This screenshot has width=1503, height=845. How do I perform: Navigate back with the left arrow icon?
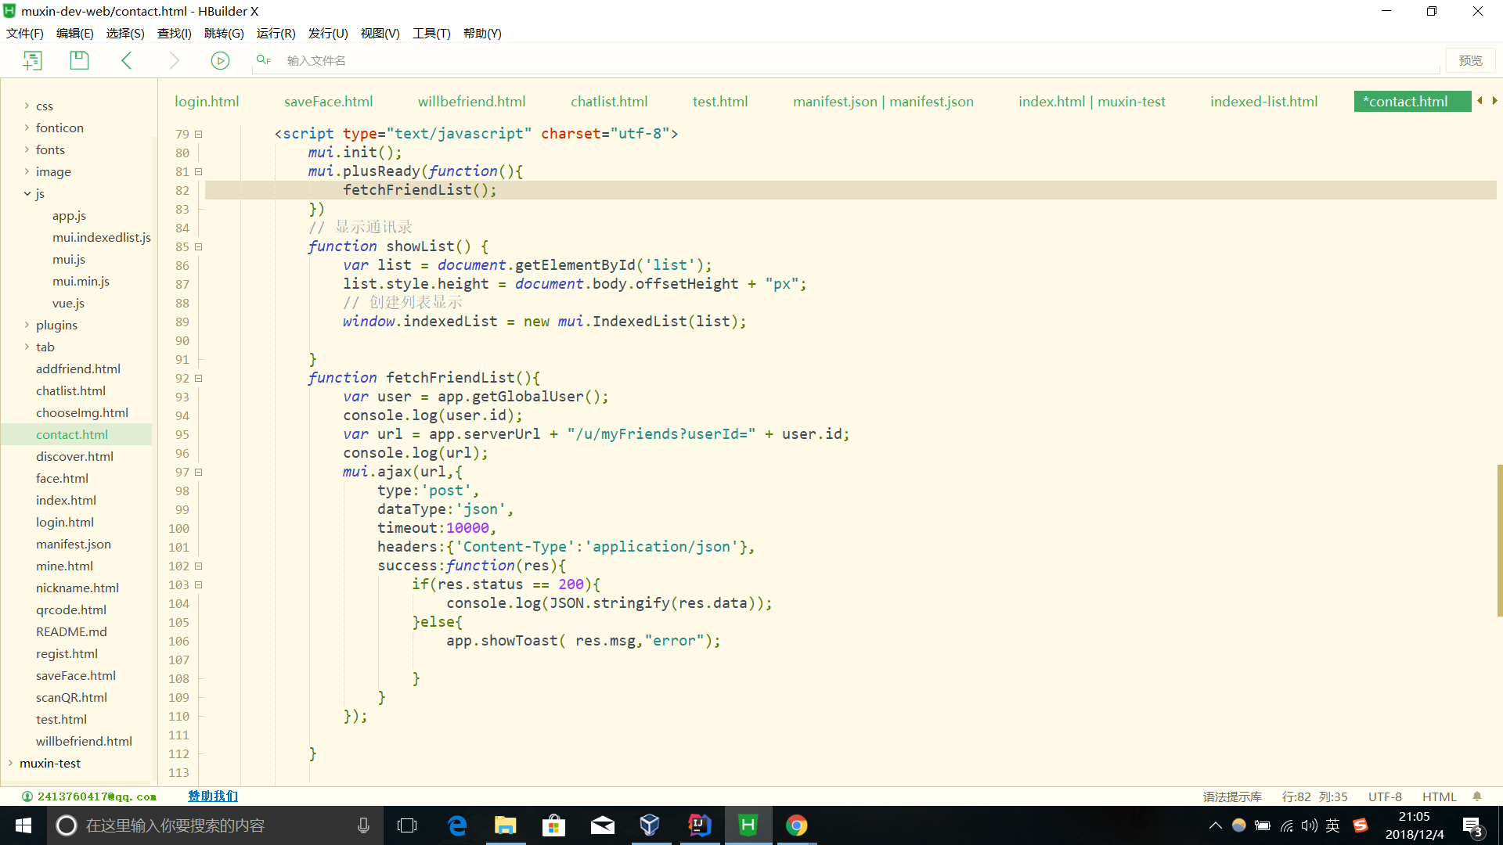(x=127, y=60)
